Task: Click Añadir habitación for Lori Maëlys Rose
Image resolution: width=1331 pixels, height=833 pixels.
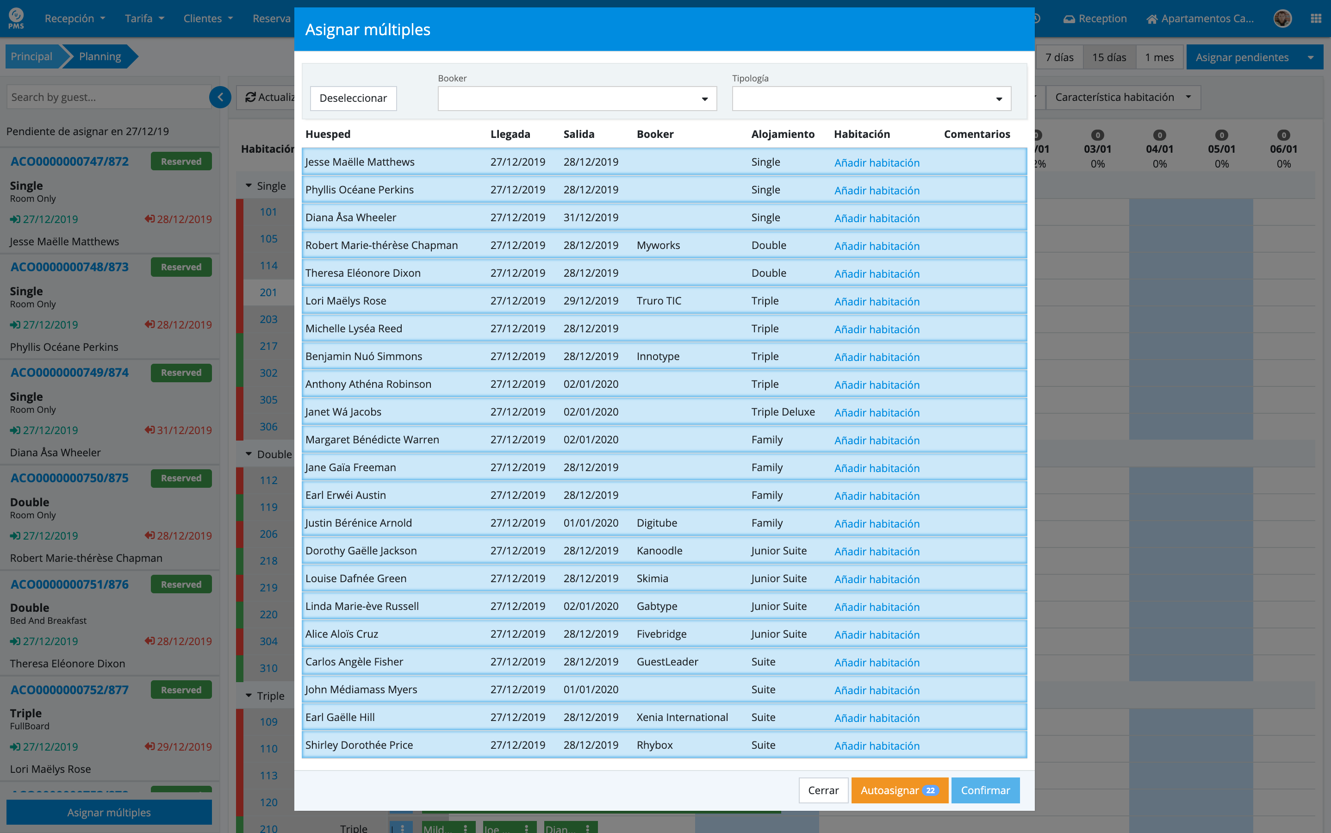Action: (877, 301)
